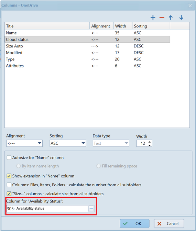Select the Size Auto row
The height and width of the screenshot is (231, 196).
pos(87,46)
